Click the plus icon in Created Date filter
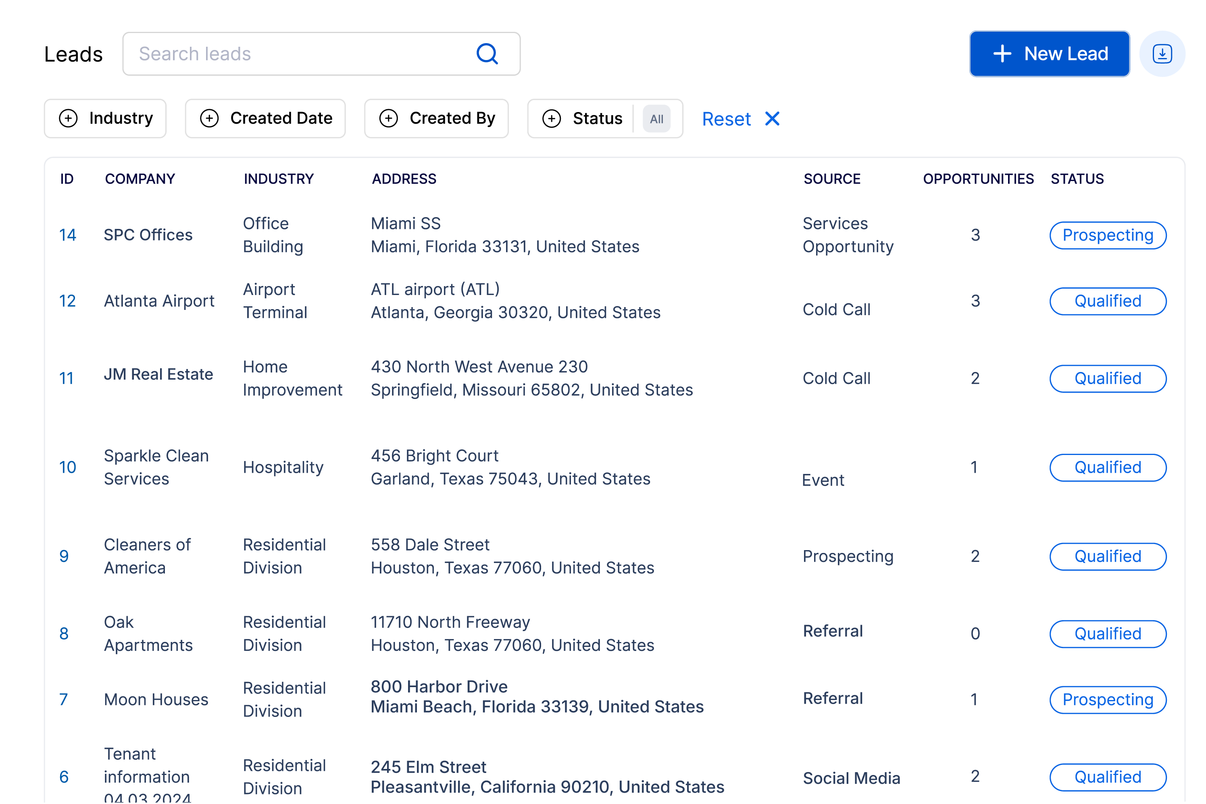This screenshot has width=1206, height=804. click(x=209, y=118)
